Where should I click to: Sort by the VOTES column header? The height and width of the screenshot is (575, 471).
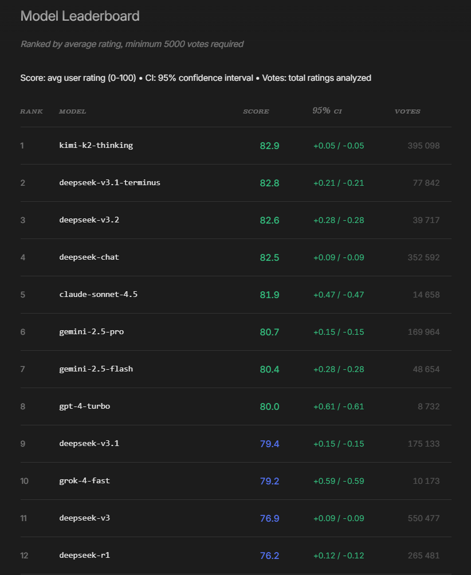(407, 111)
